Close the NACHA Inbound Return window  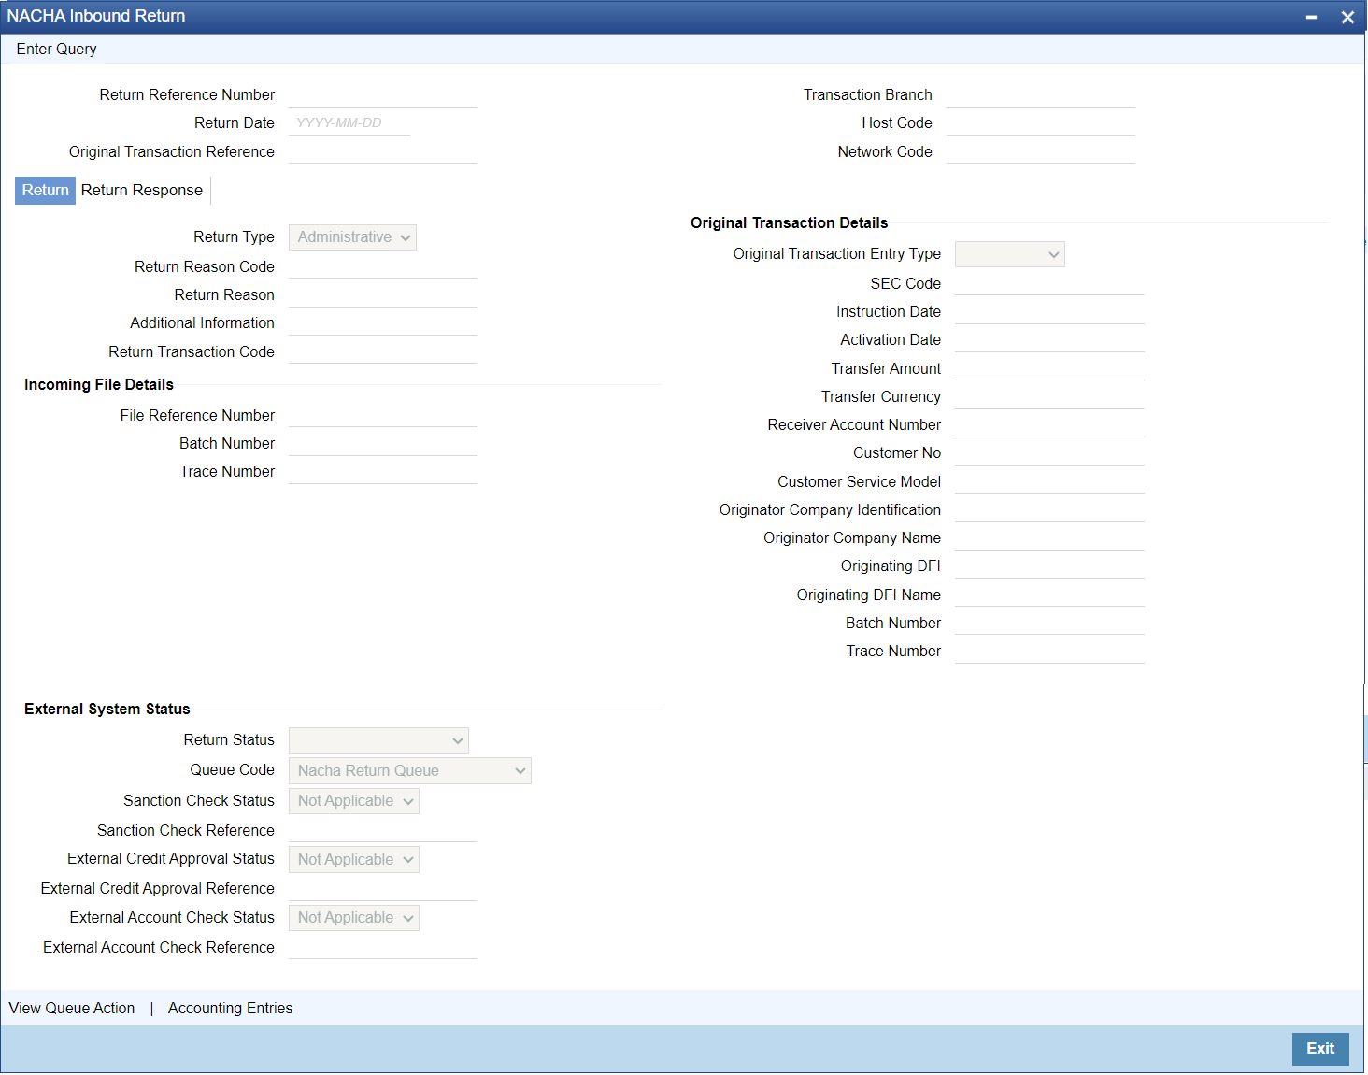[1347, 17]
